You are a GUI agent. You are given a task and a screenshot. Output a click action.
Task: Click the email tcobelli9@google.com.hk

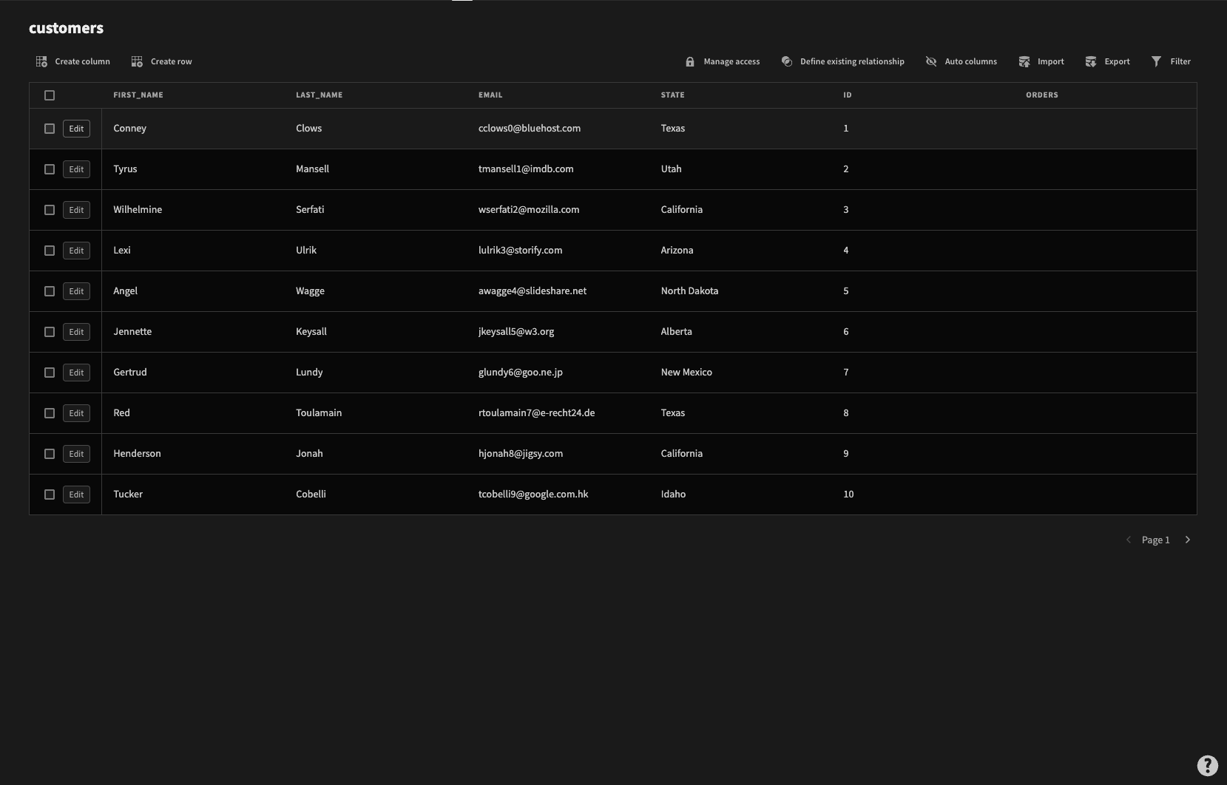[x=533, y=494]
